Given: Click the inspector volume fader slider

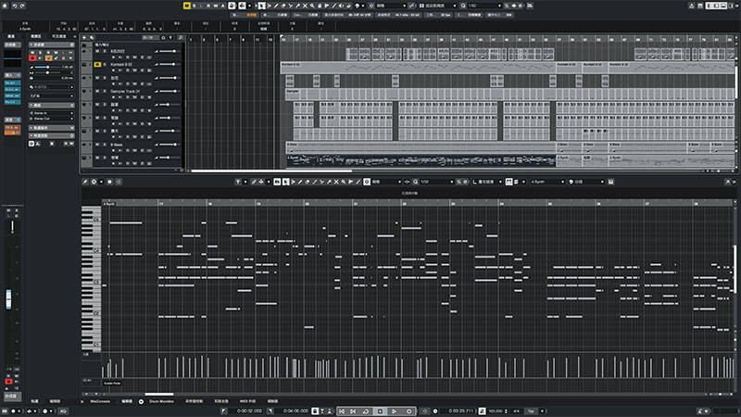Looking at the screenshot, I should 48,67.
